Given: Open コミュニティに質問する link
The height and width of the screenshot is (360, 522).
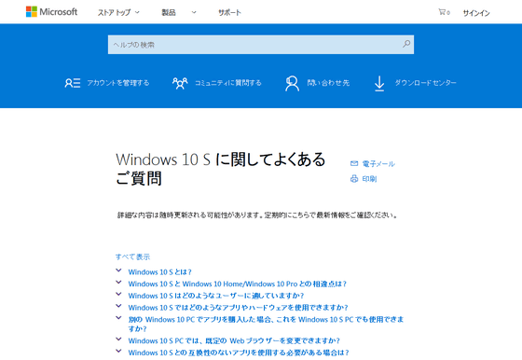Looking at the screenshot, I should tap(228, 83).
